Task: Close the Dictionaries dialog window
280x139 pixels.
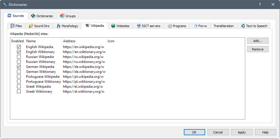Action: coord(273,5)
